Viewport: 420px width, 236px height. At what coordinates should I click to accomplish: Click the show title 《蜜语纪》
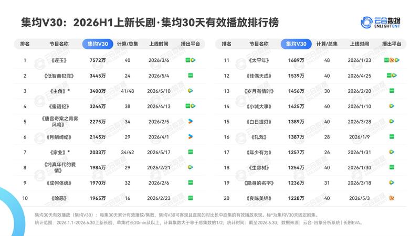pyautogui.click(x=59, y=106)
